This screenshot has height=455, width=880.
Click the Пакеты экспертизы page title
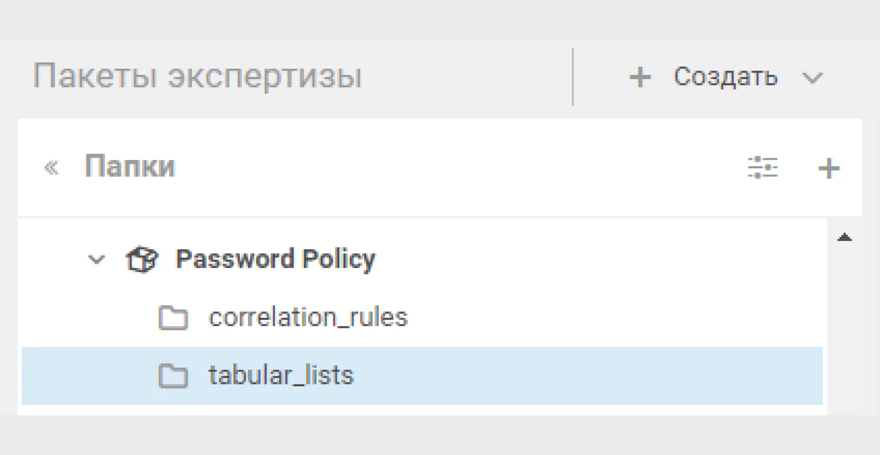(197, 76)
